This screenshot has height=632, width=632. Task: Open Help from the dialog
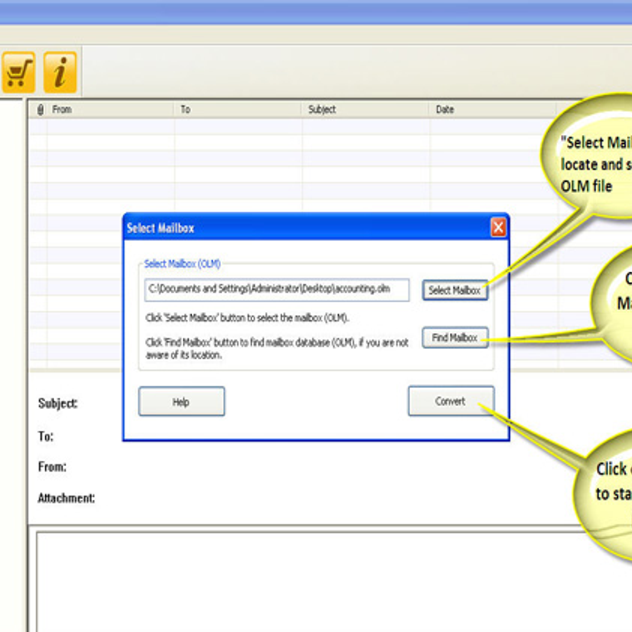pyautogui.click(x=181, y=402)
